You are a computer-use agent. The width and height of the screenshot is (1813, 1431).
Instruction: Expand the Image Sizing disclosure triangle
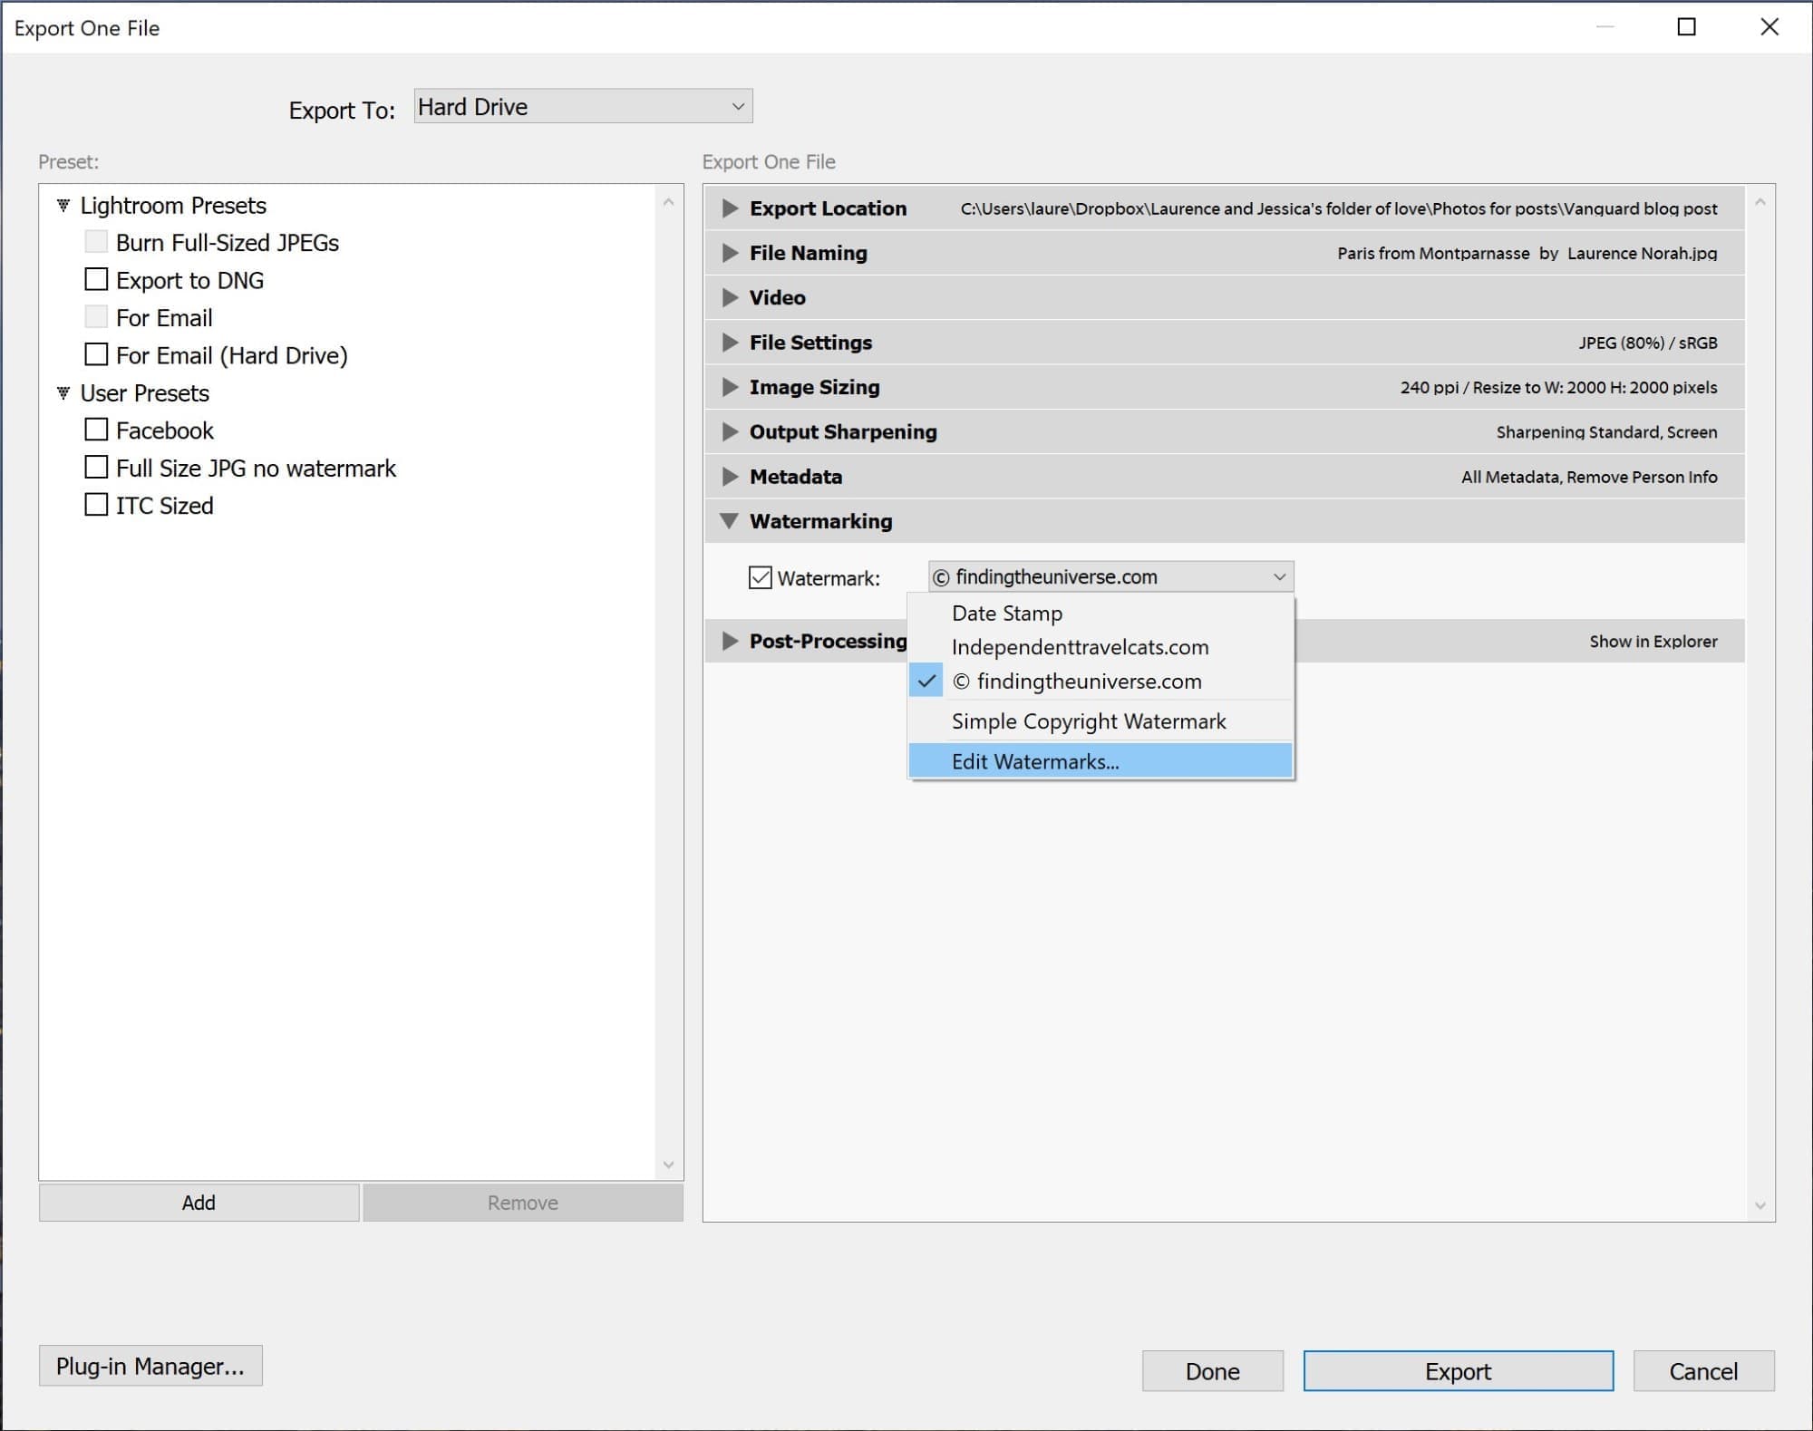click(730, 387)
